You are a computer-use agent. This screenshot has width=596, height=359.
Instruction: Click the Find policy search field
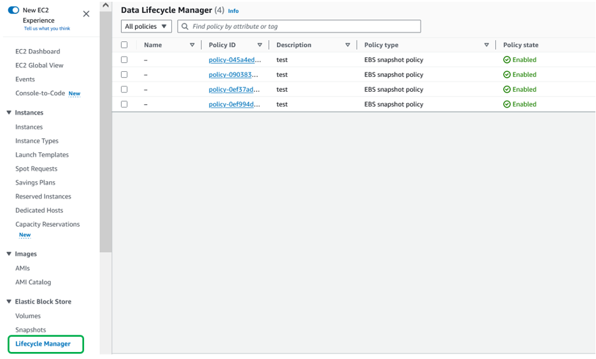299,26
